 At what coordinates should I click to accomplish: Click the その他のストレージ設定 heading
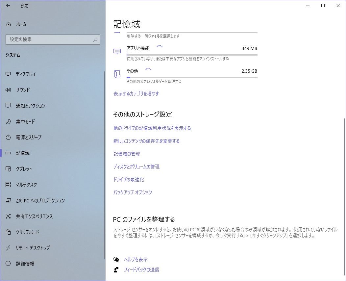coord(142,115)
